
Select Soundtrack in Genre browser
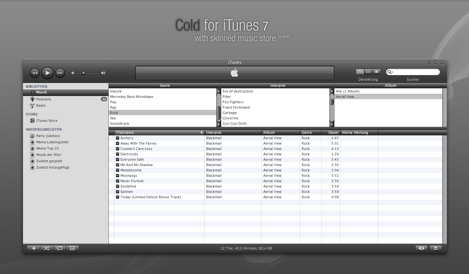162,123
